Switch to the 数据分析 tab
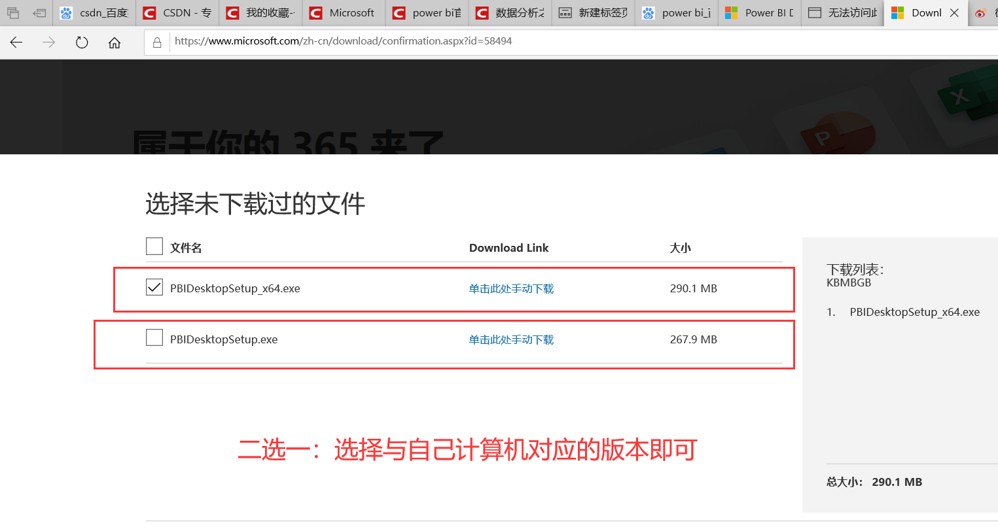Viewport: 998px width, 529px height. pos(509,13)
